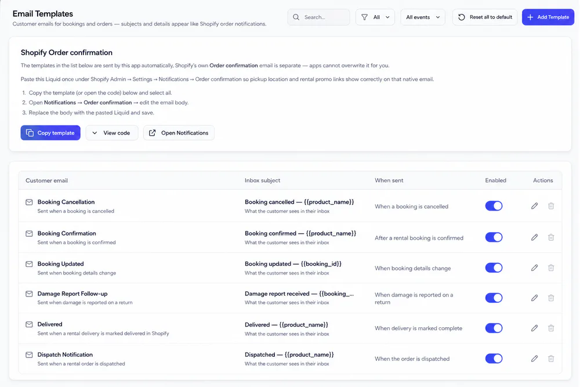Click the envelope icon beside Dispatch Notification

[29, 355]
